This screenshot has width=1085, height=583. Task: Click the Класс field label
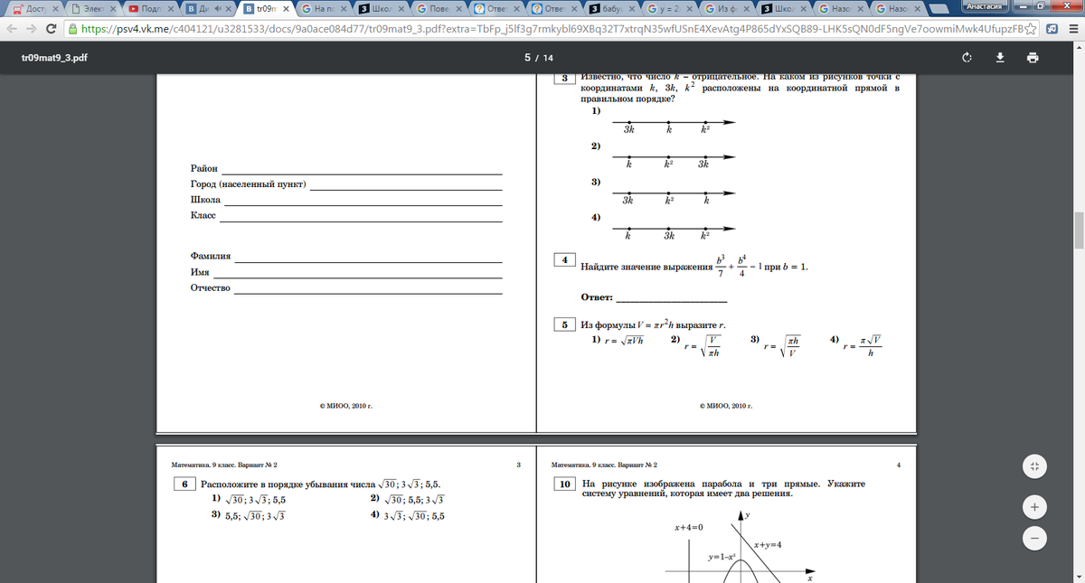pyautogui.click(x=204, y=215)
